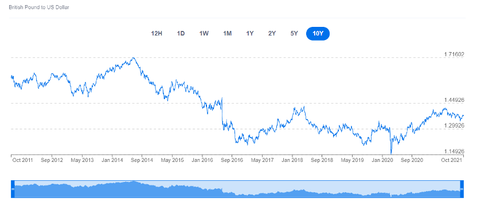Switch to the 2Y view

click(x=272, y=34)
